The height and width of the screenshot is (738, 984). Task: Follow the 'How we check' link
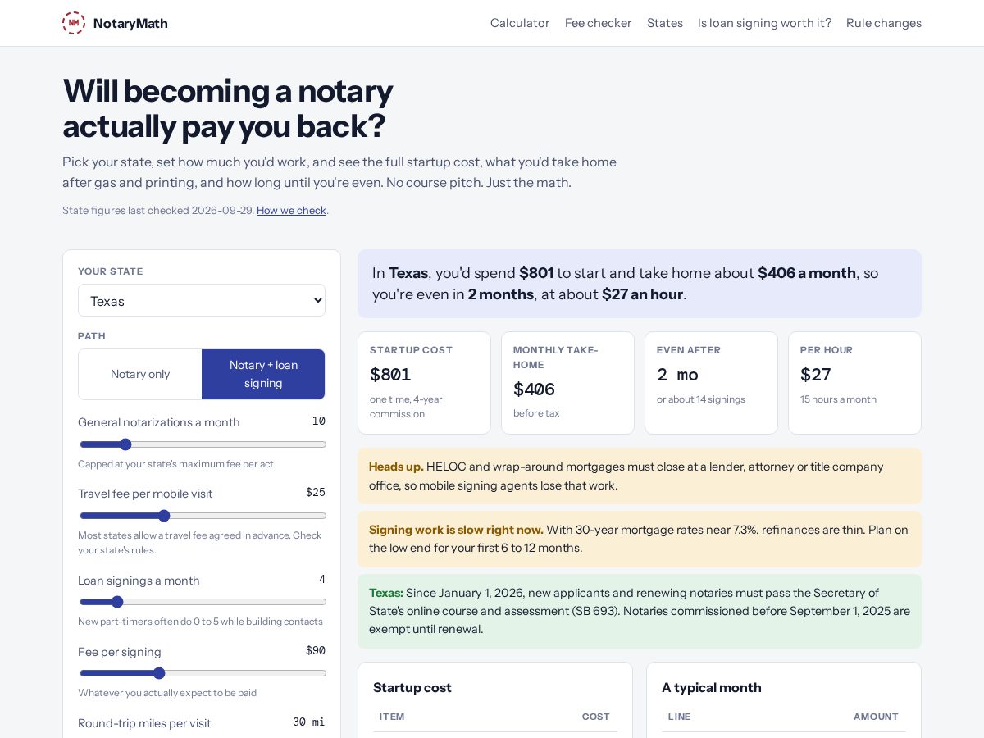click(x=291, y=210)
